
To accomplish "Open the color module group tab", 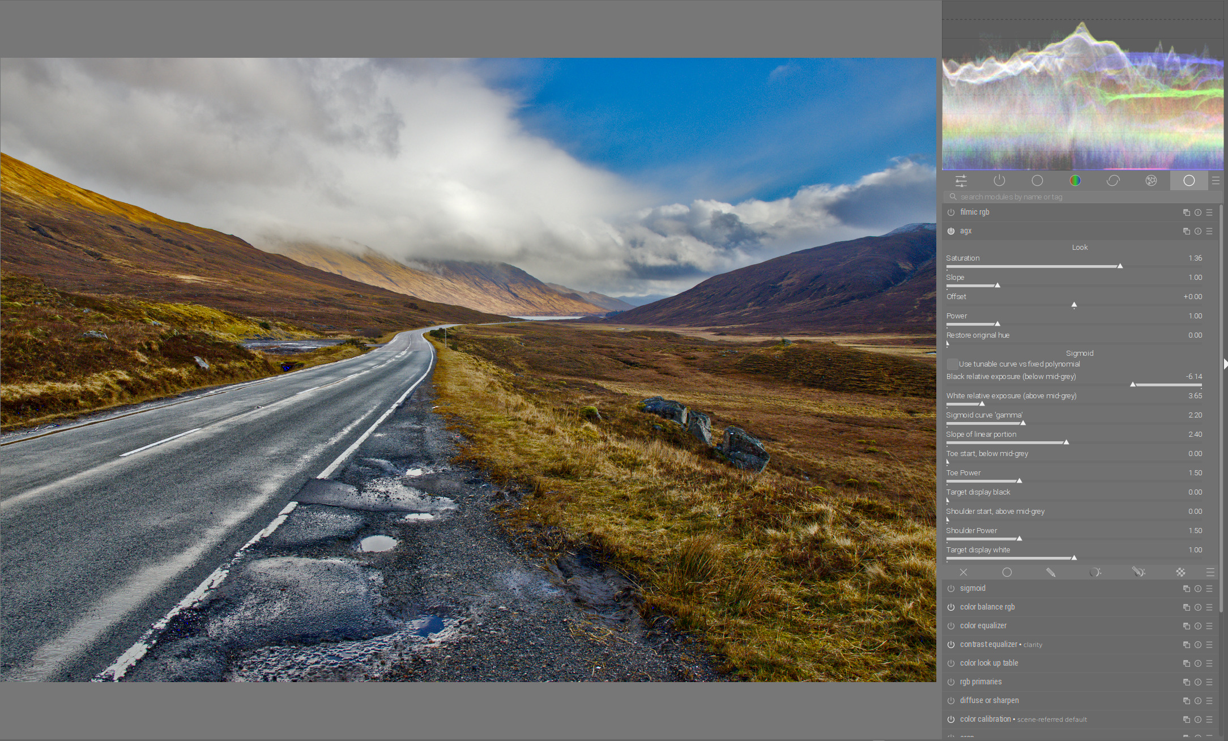I will point(1075,181).
